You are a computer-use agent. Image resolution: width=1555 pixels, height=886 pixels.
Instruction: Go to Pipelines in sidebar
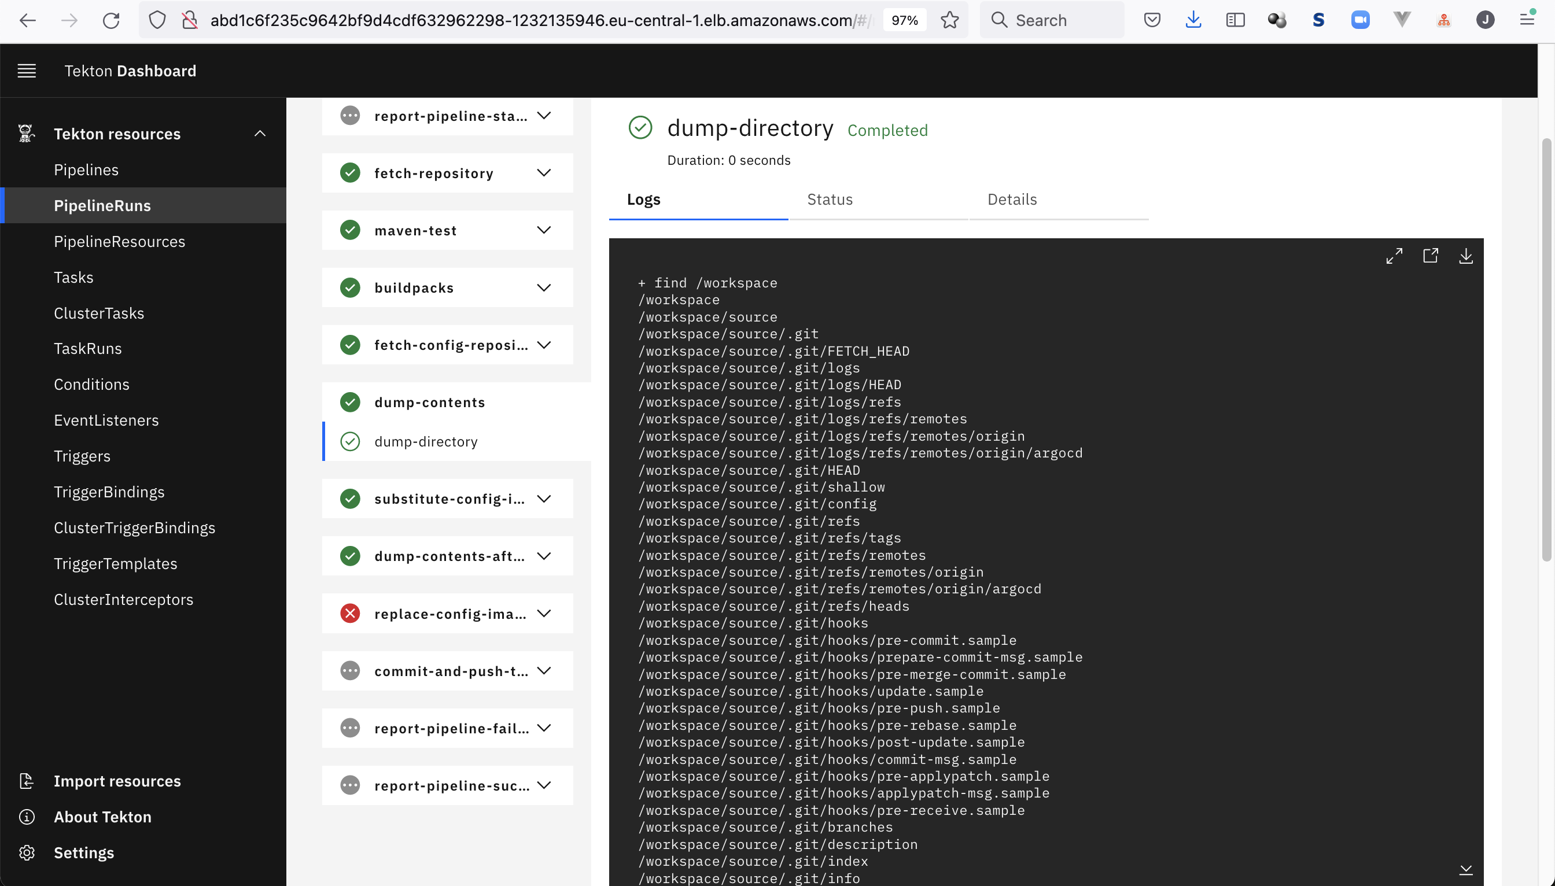point(86,170)
